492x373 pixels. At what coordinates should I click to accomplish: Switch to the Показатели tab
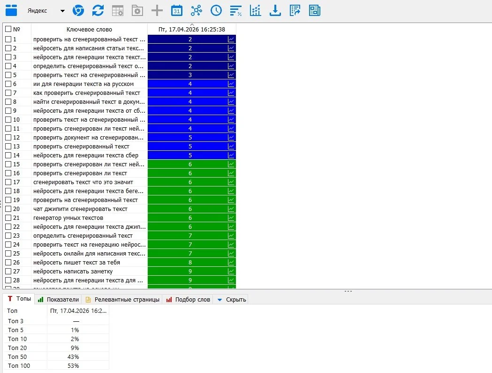click(58, 299)
